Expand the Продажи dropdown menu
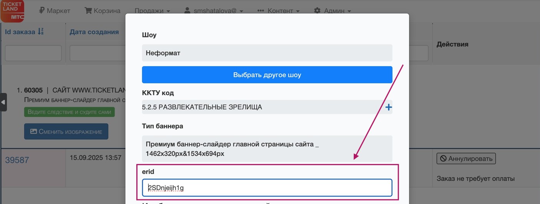 [152, 11]
